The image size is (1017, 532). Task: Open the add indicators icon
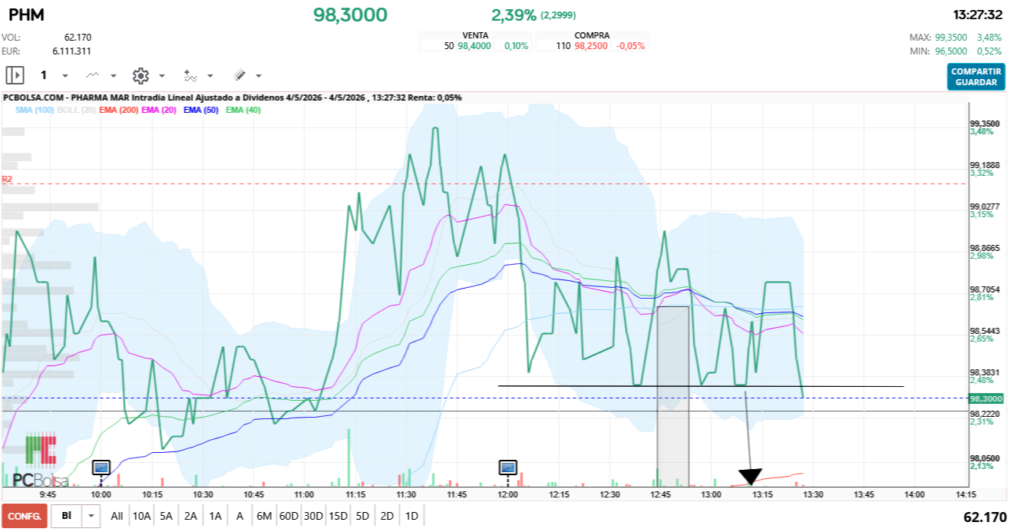pos(190,75)
